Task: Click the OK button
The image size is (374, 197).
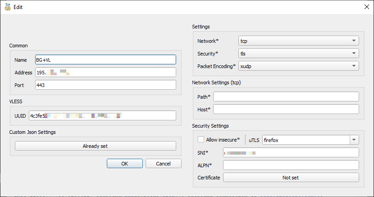Action: pyautogui.click(x=124, y=164)
